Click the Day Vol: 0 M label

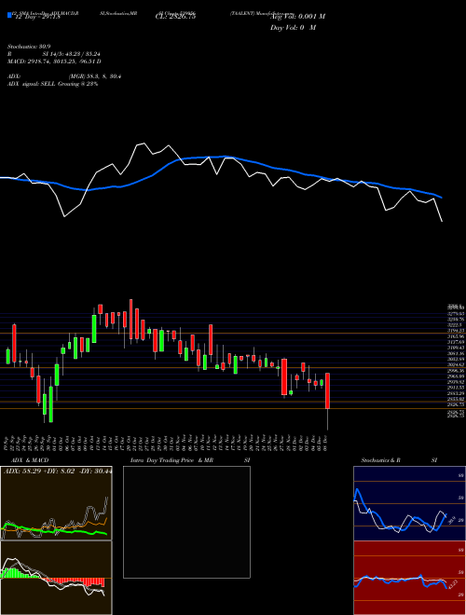point(293,28)
